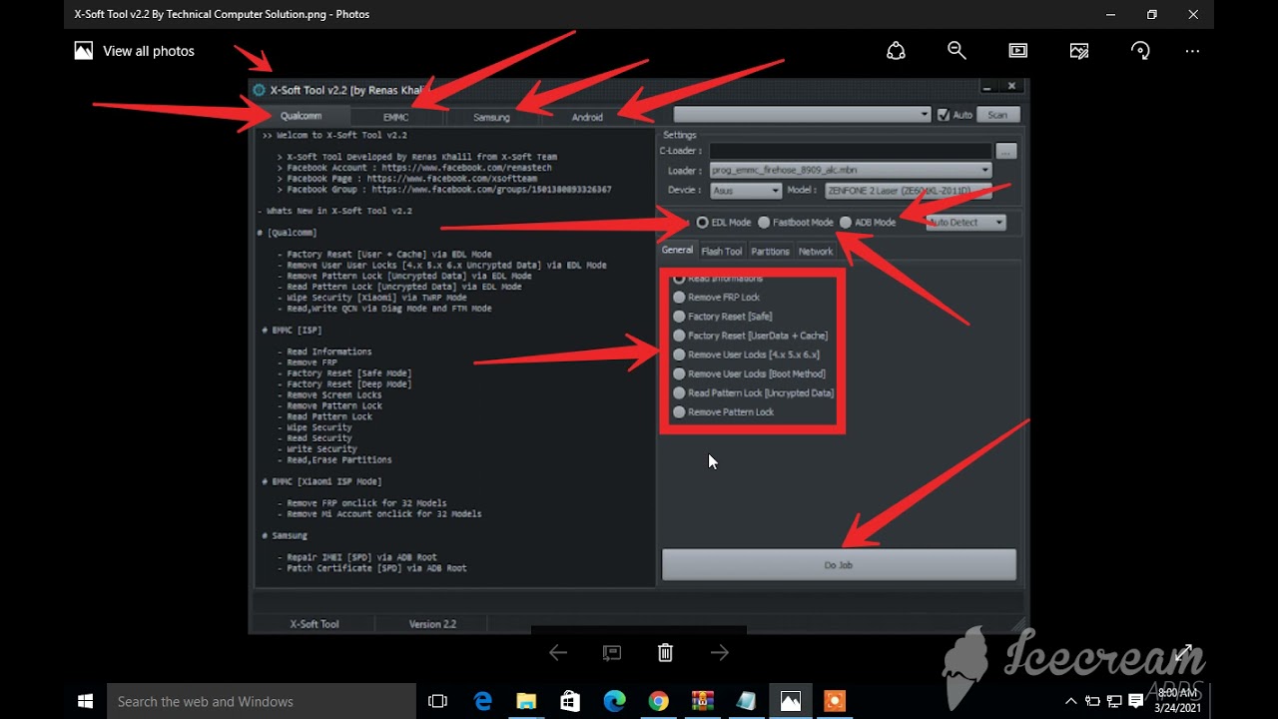
Task: Delete the photo with the trash icon
Action: 665,653
